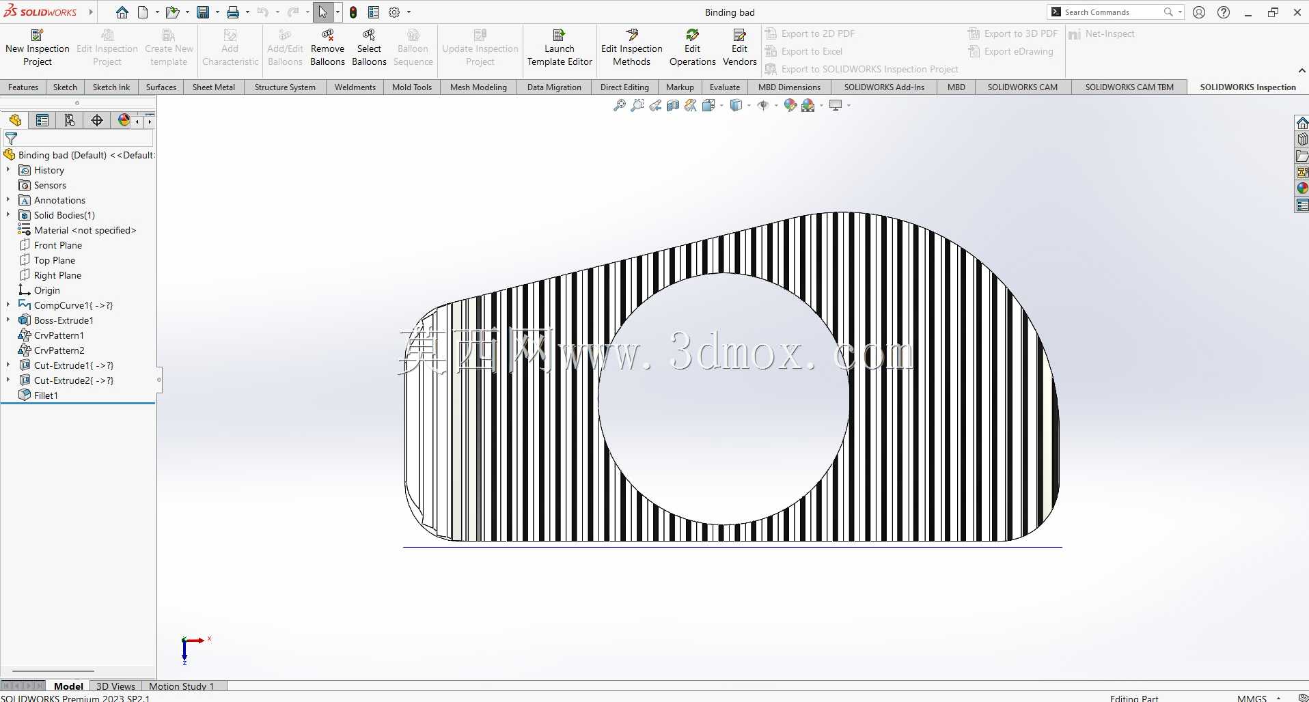Image resolution: width=1309 pixels, height=702 pixels.
Task: Select Fillet1 in the feature tree
Action: (46, 395)
